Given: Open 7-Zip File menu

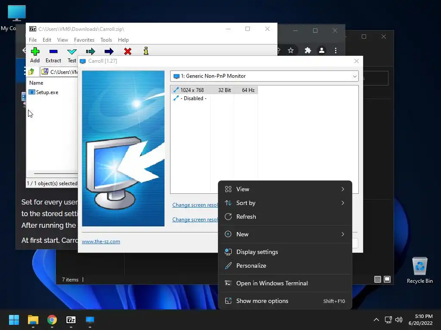Looking at the screenshot, I should pyautogui.click(x=33, y=40).
